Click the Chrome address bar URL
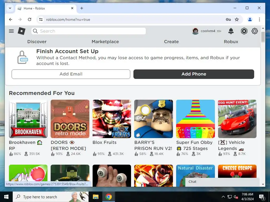Screen dimensions: 270x202 (x=68, y=19)
